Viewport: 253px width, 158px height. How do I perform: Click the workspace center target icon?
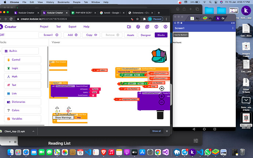coord(162,88)
